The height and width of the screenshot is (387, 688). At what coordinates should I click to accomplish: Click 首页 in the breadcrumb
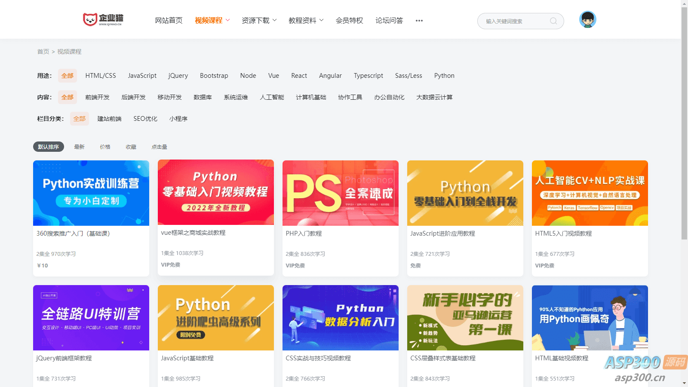coord(43,52)
